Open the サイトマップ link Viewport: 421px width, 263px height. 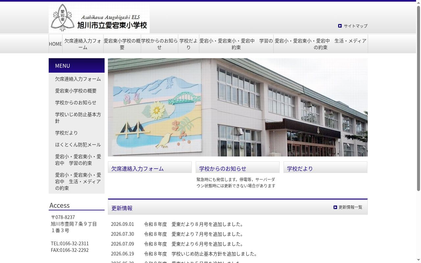click(x=356, y=26)
